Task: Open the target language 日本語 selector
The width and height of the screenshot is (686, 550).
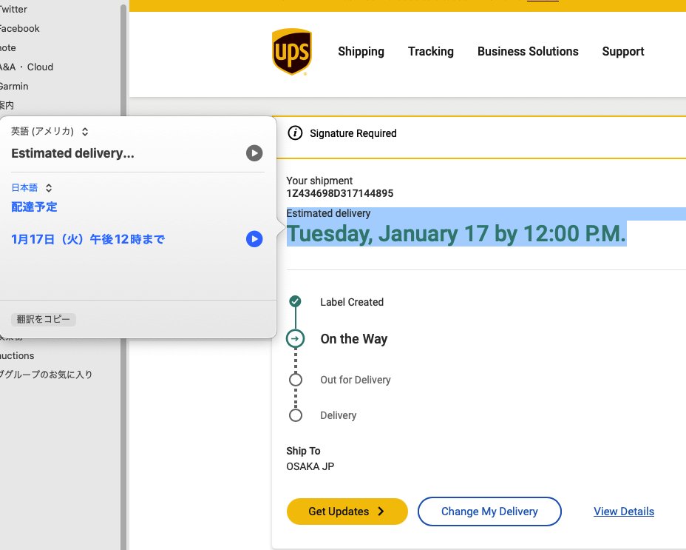Action: [32, 187]
